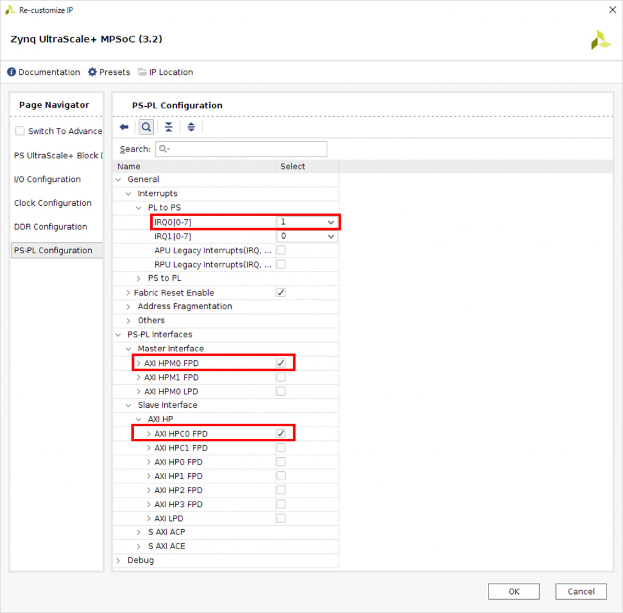Open DDR Configuration page

click(x=50, y=226)
